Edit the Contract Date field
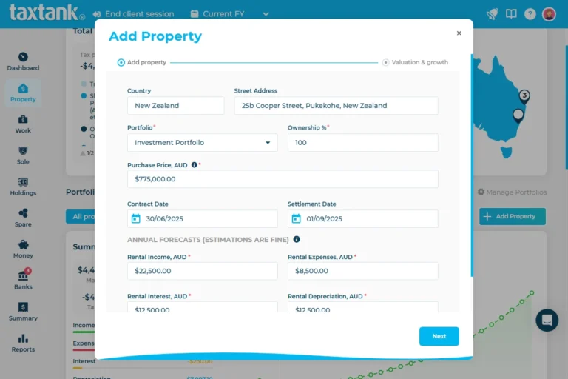 (x=202, y=218)
